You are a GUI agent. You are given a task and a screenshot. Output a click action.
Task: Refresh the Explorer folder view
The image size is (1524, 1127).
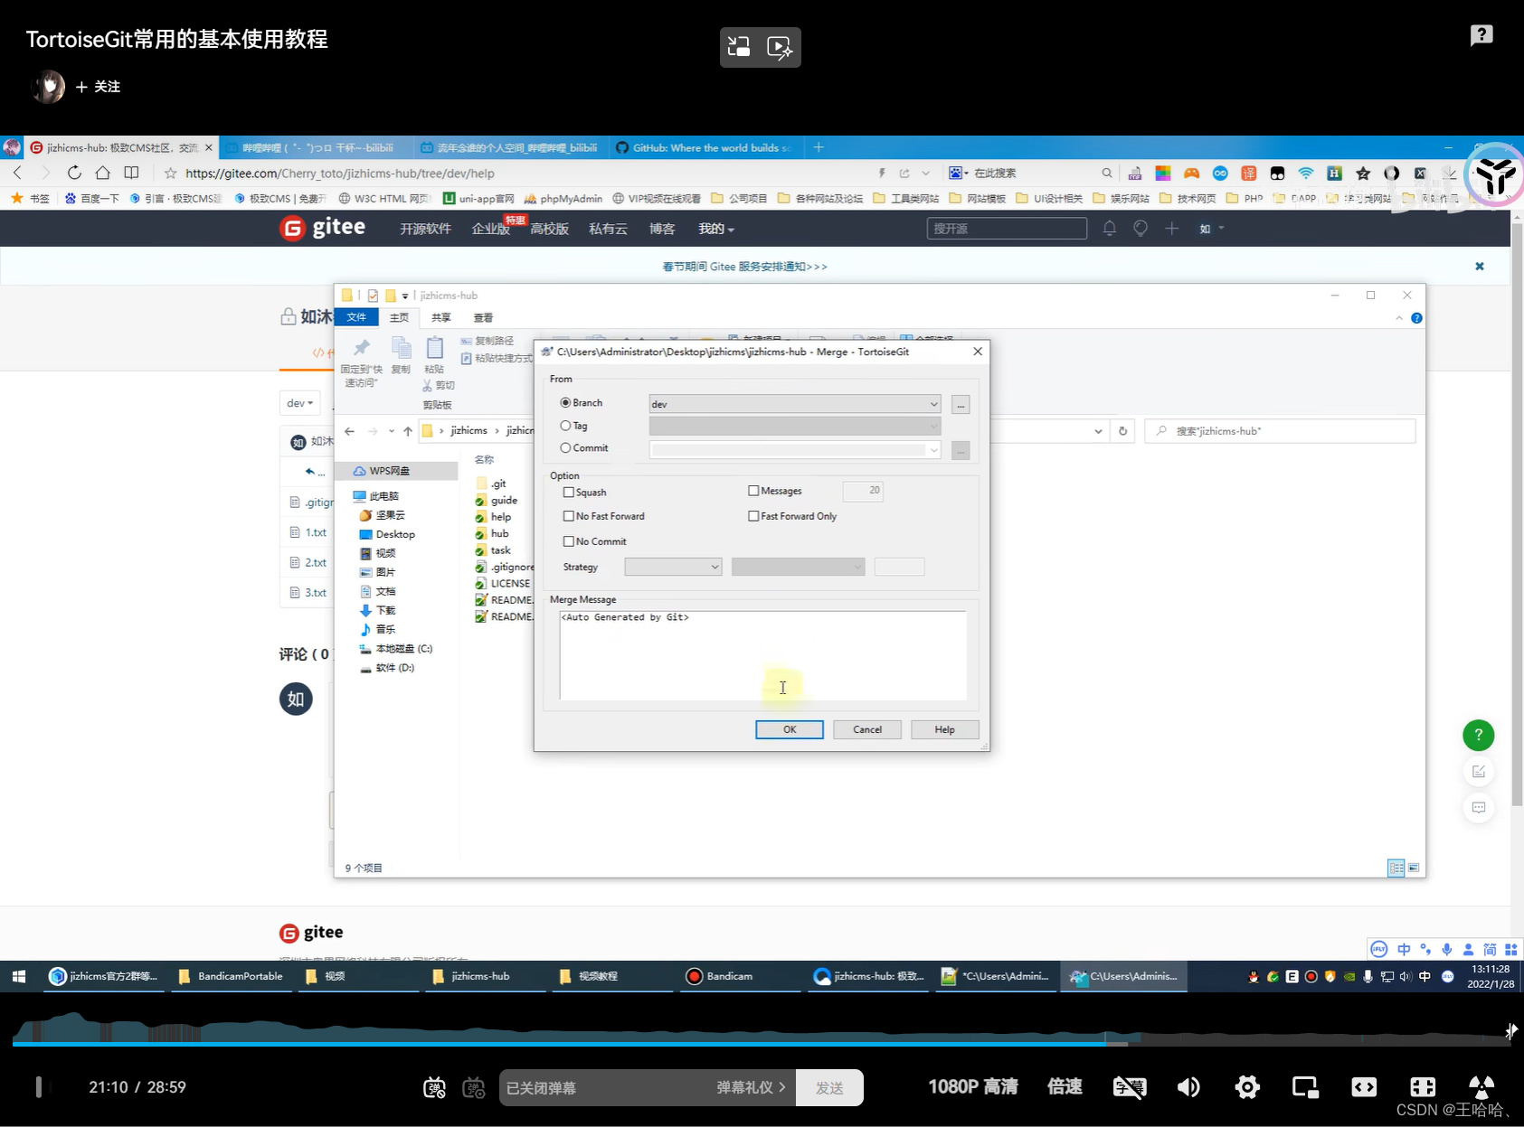(1122, 431)
